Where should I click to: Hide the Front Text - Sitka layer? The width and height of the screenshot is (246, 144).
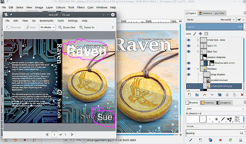tap(189, 40)
